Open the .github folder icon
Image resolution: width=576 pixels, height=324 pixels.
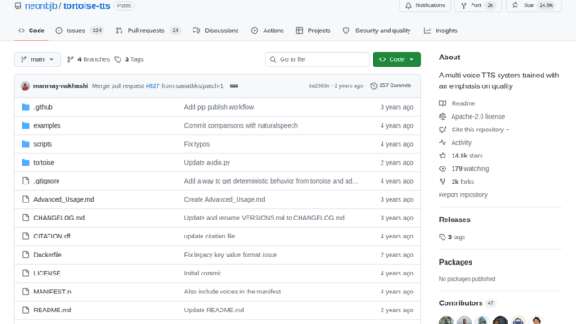25,107
